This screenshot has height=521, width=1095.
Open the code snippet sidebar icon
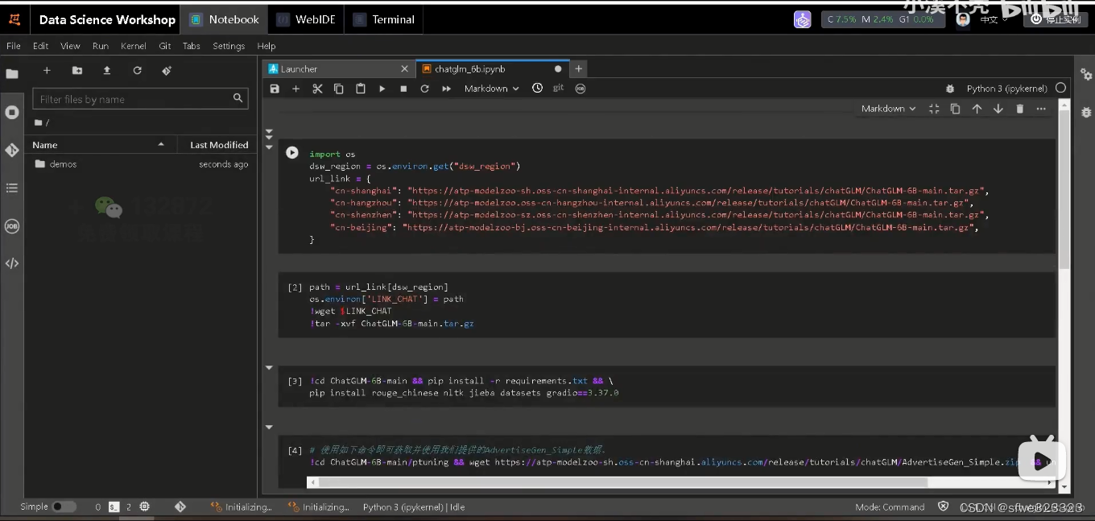point(12,263)
